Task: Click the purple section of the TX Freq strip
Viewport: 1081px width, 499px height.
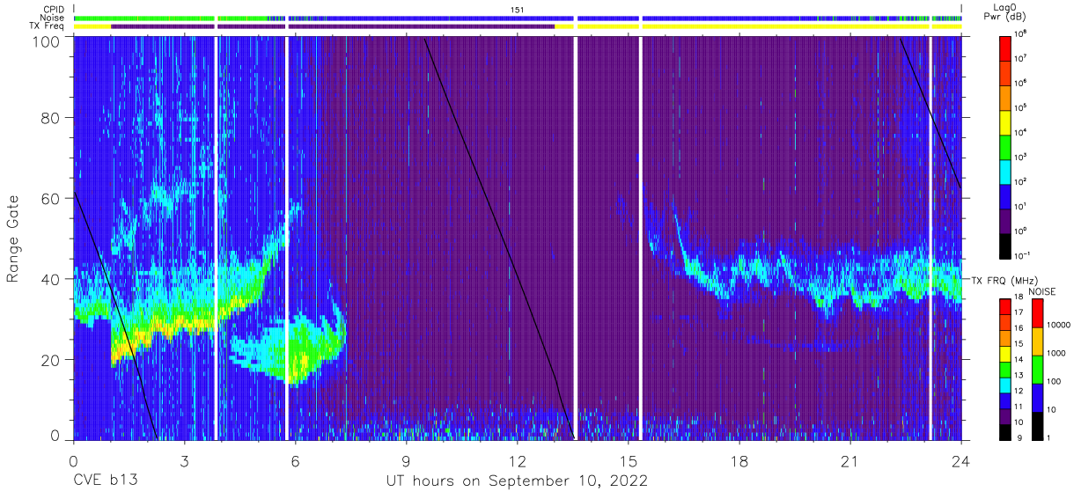Action: tap(333, 26)
